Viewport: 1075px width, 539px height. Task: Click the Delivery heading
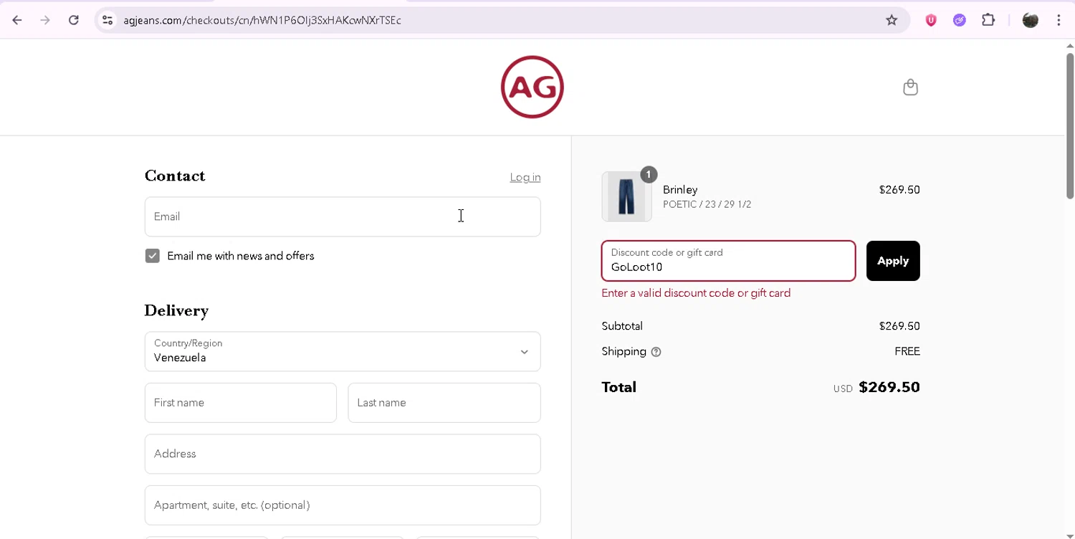coord(176,310)
